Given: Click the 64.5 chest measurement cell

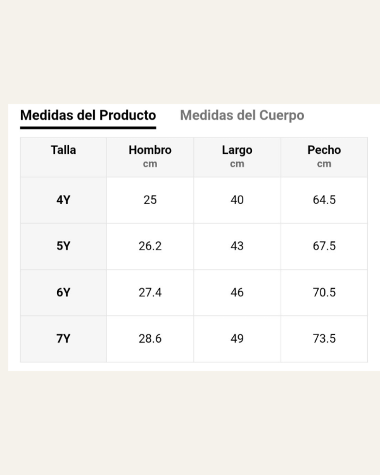Looking at the screenshot, I should pyautogui.click(x=324, y=200).
